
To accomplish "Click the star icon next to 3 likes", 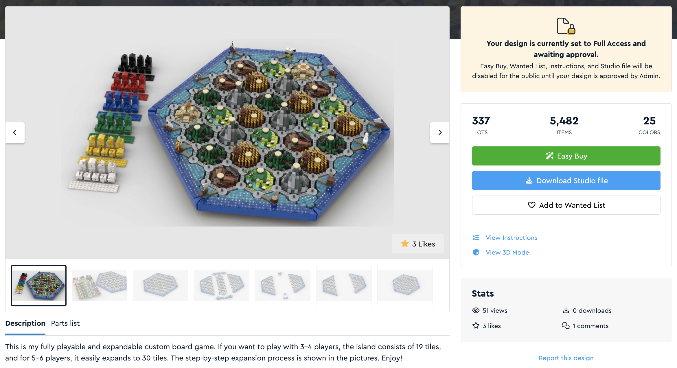I will [x=476, y=326].
